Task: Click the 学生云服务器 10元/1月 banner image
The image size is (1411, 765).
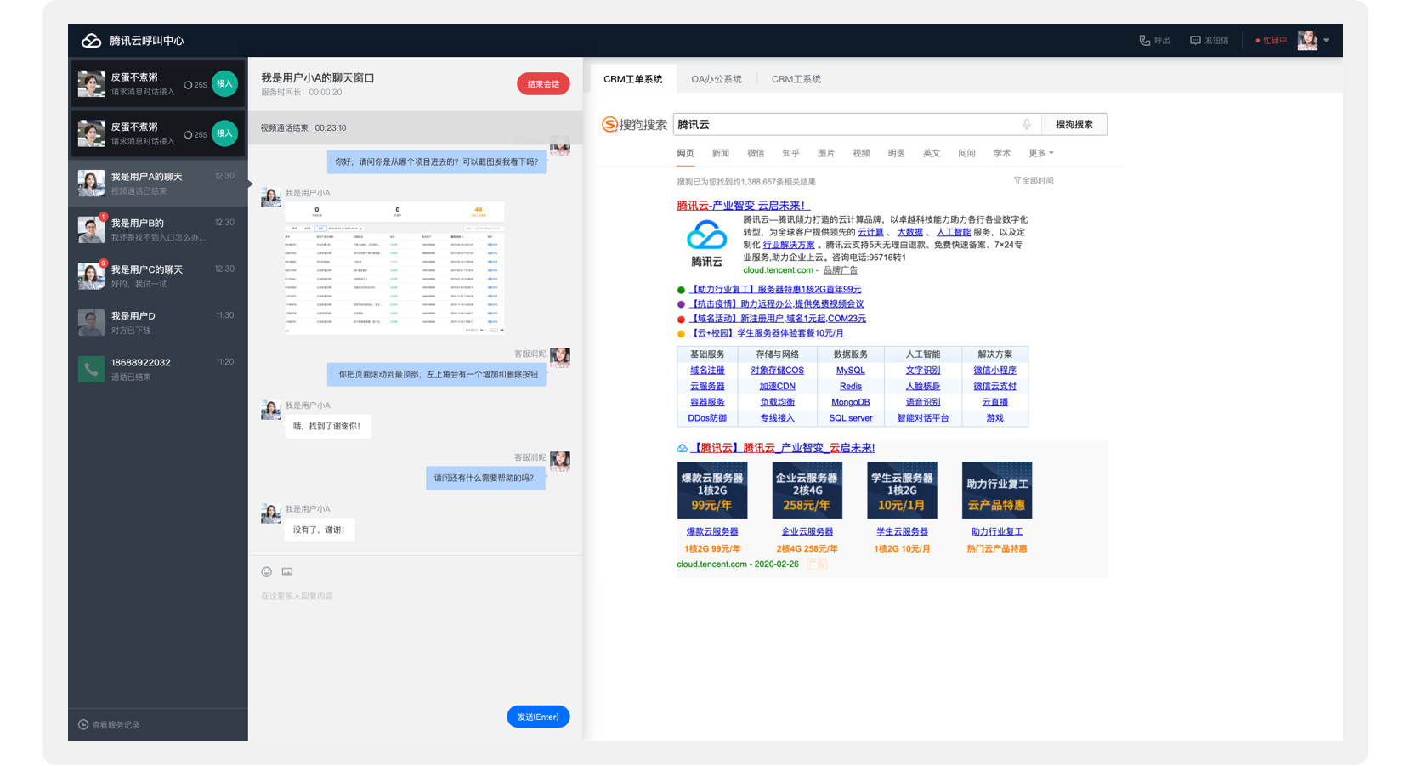Action: point(902,490)
